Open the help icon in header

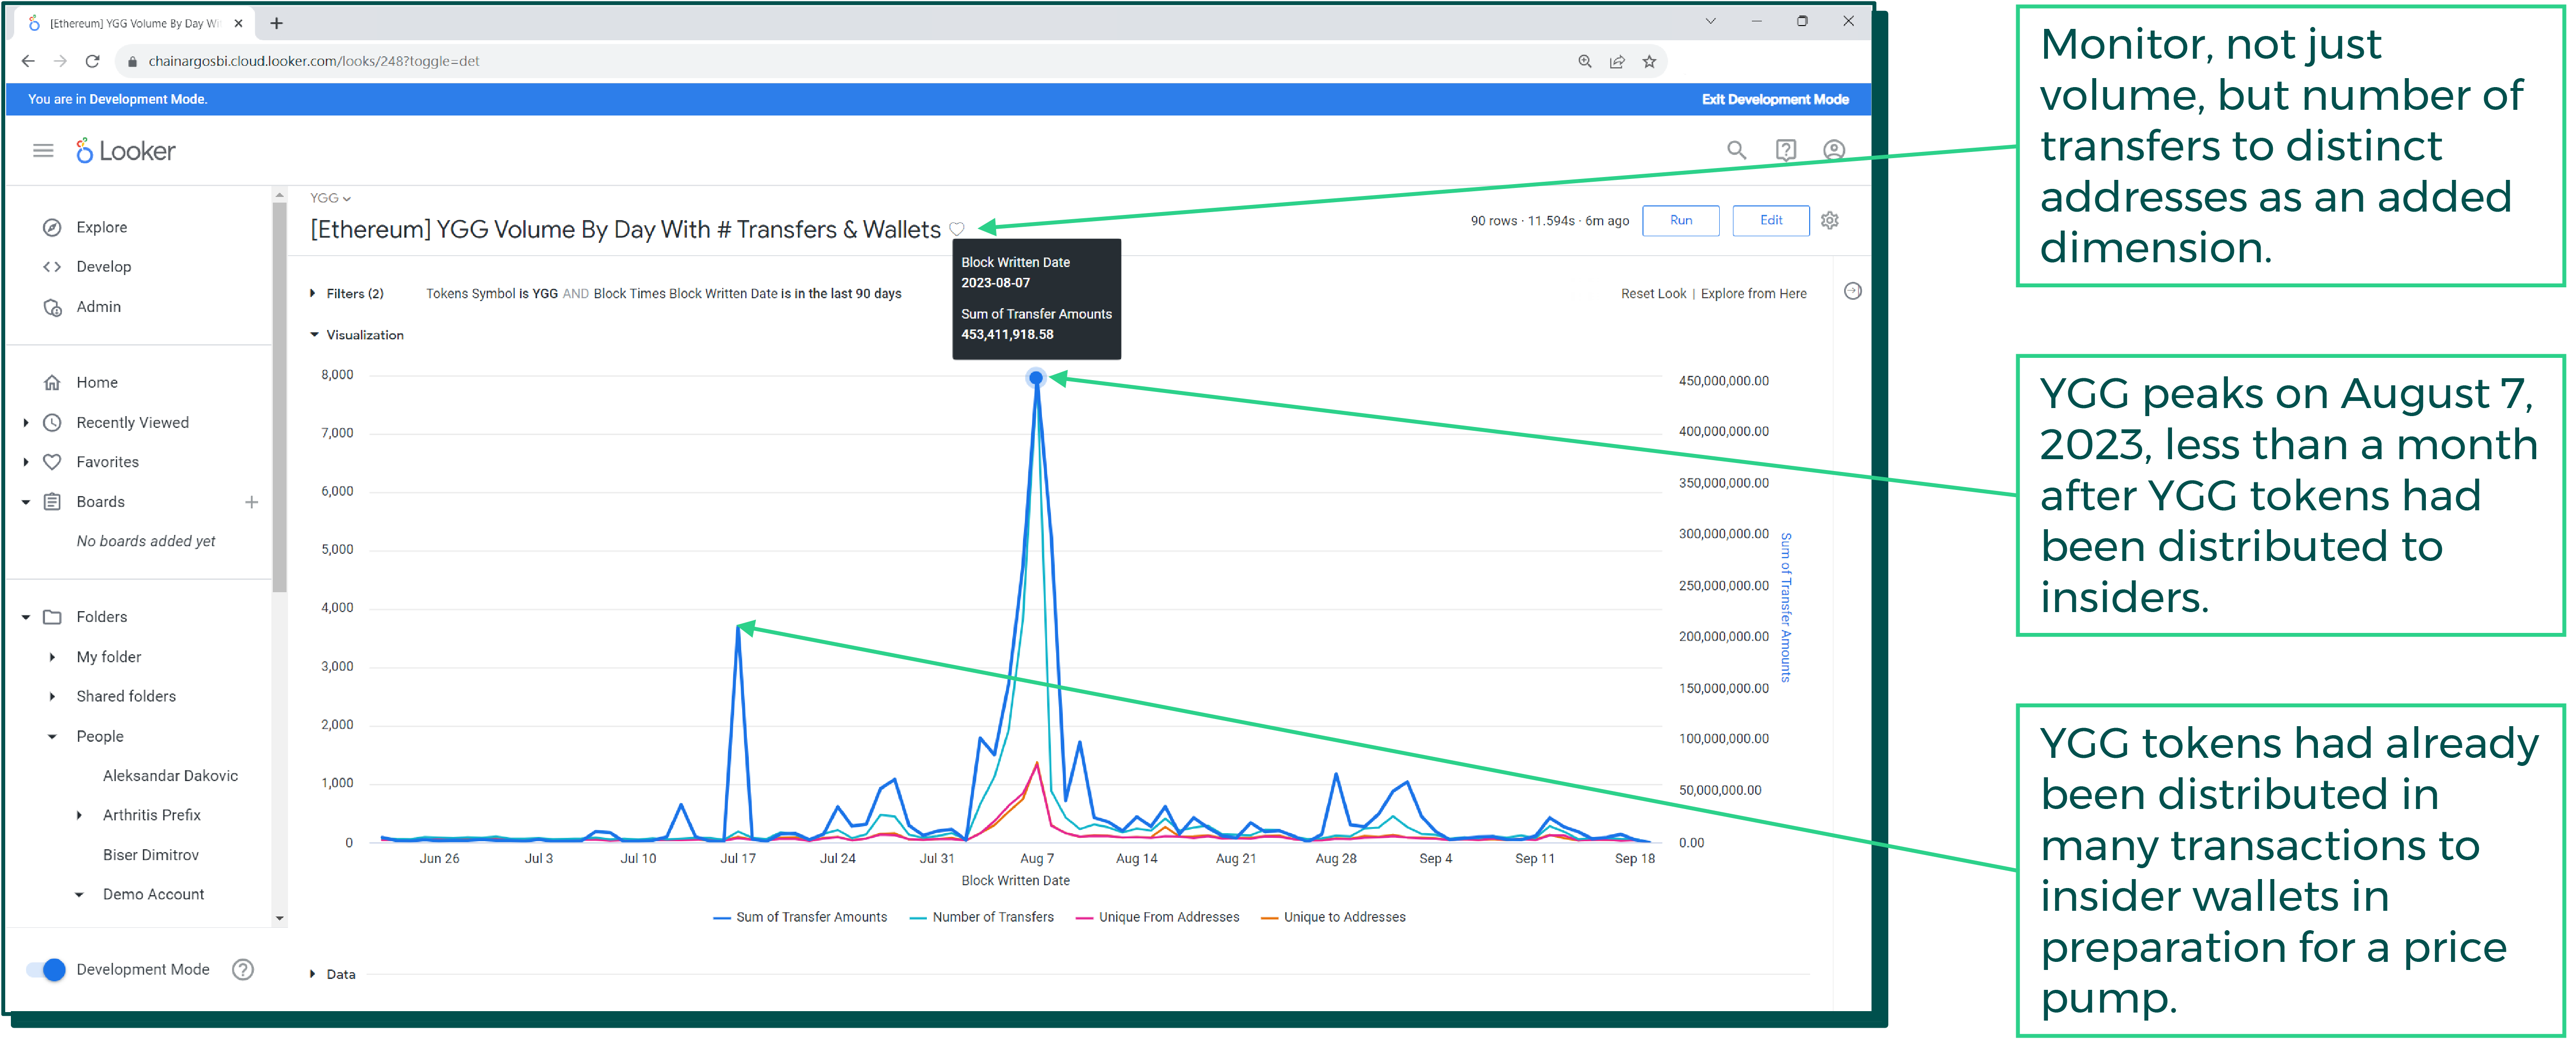[x=1785, y=150]
